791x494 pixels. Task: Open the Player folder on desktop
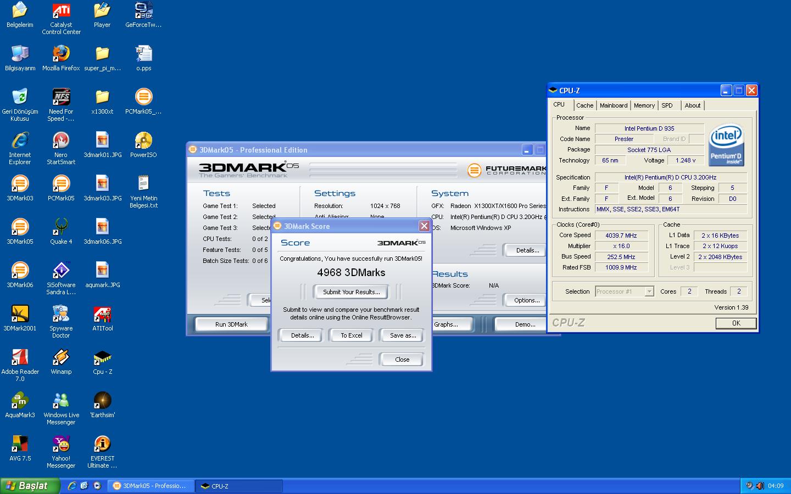coord(102,15)
